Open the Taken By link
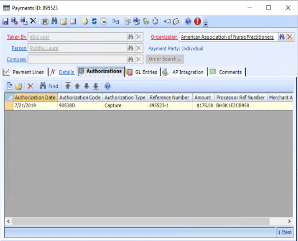Image resolution: width=298 pixels, height=241 pixels. pos(16,37)
